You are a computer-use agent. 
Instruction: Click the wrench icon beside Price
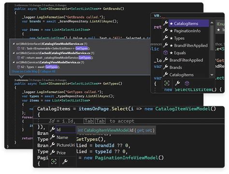tap(52, 152)
